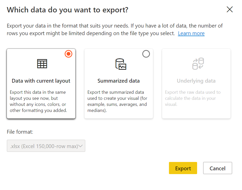
Task: Open the File format dropdown
Action: click(46, 146)
